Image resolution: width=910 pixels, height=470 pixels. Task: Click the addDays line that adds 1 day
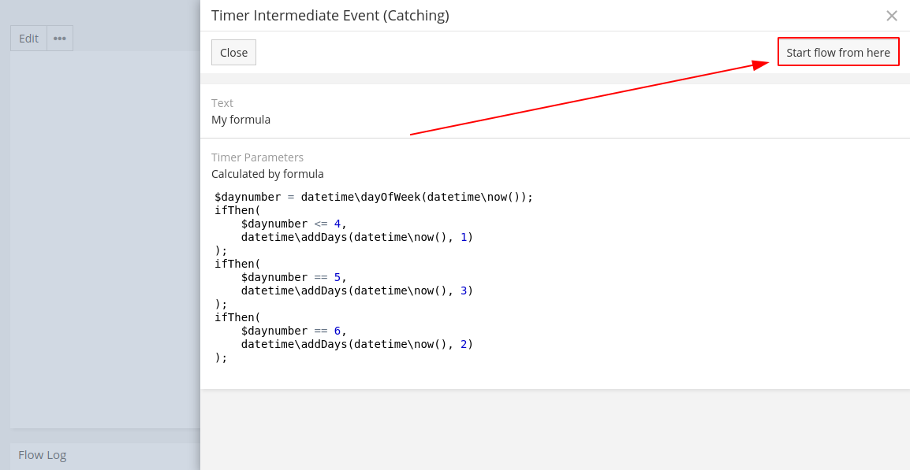[x=356, y=237]
